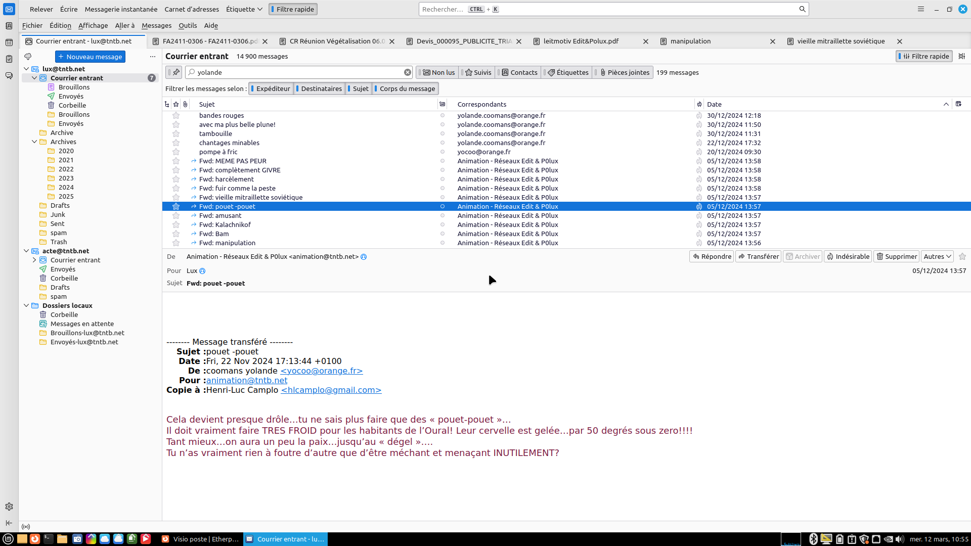Clear the yolande search text
The height and width of the screenshot is (546, 971).
407,72
